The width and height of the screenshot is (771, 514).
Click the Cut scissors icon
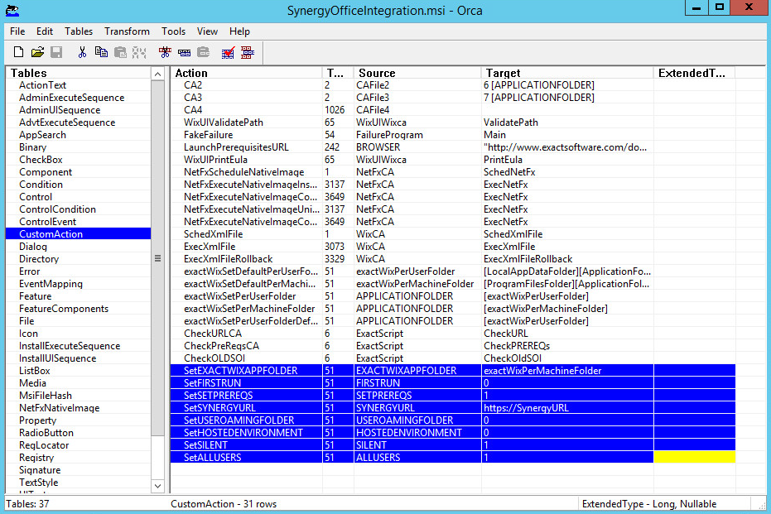point(82,52)
